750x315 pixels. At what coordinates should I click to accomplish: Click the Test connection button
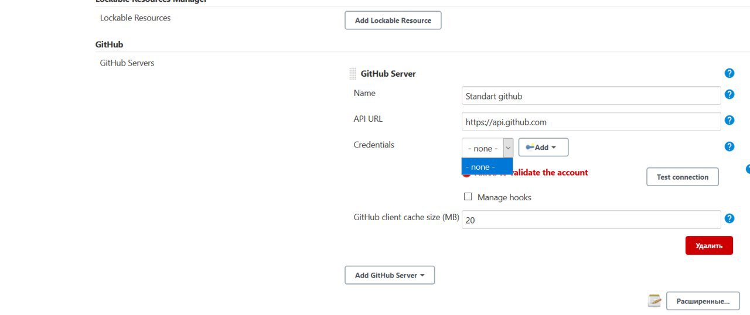click(x=683, y=177)
